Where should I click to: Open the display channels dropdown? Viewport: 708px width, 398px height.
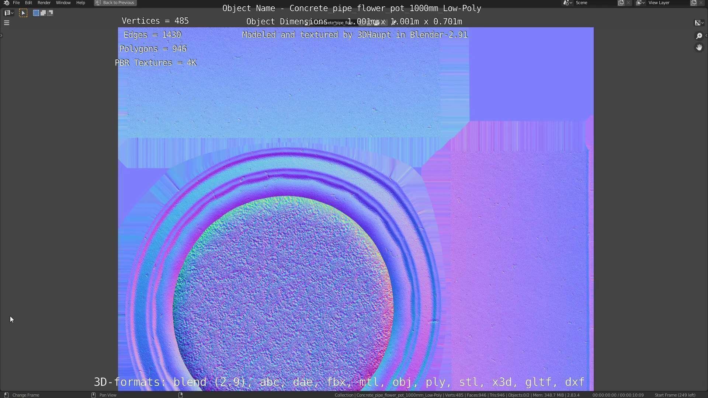(x=699, y=23)
